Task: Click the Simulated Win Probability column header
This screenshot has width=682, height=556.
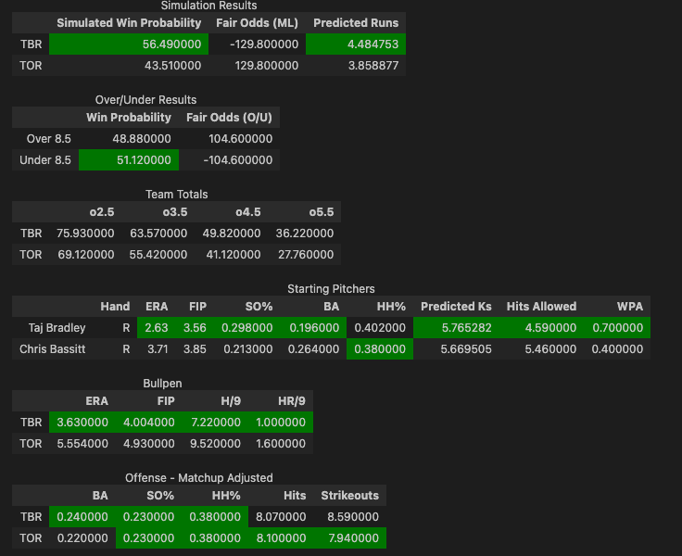Action: pos(129,23)
